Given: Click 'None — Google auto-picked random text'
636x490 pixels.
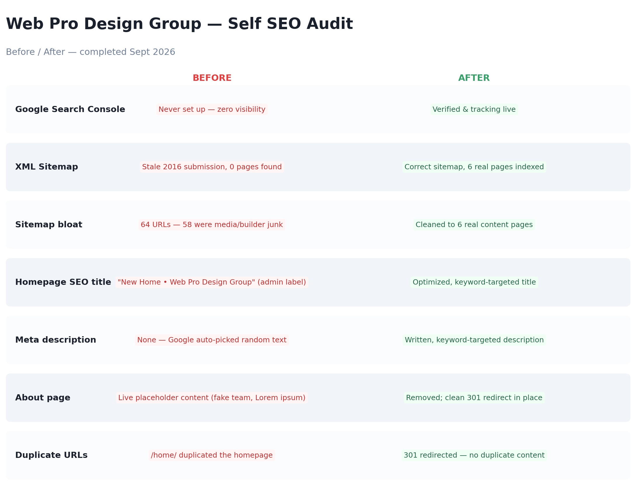Looking at the screenshot, I should [x=212, y=340].
